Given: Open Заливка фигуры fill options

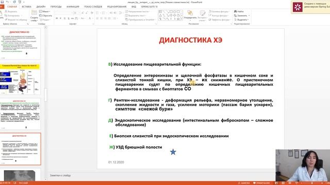Looking at the screenshot, I should pyautogui.click(x=219, y=11).
